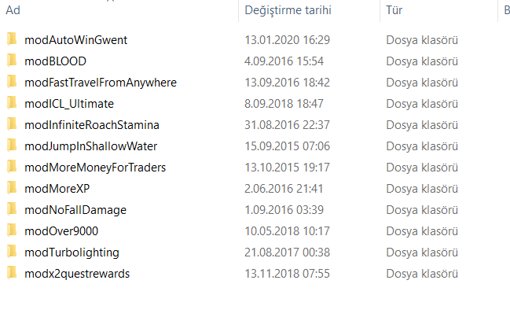Click the modMoreMoneyForTraders folder icon

(12, 167)
